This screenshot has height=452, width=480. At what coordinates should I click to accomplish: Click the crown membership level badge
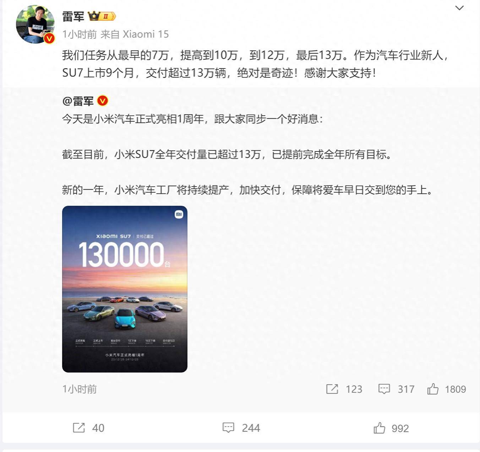click(102, 16)
